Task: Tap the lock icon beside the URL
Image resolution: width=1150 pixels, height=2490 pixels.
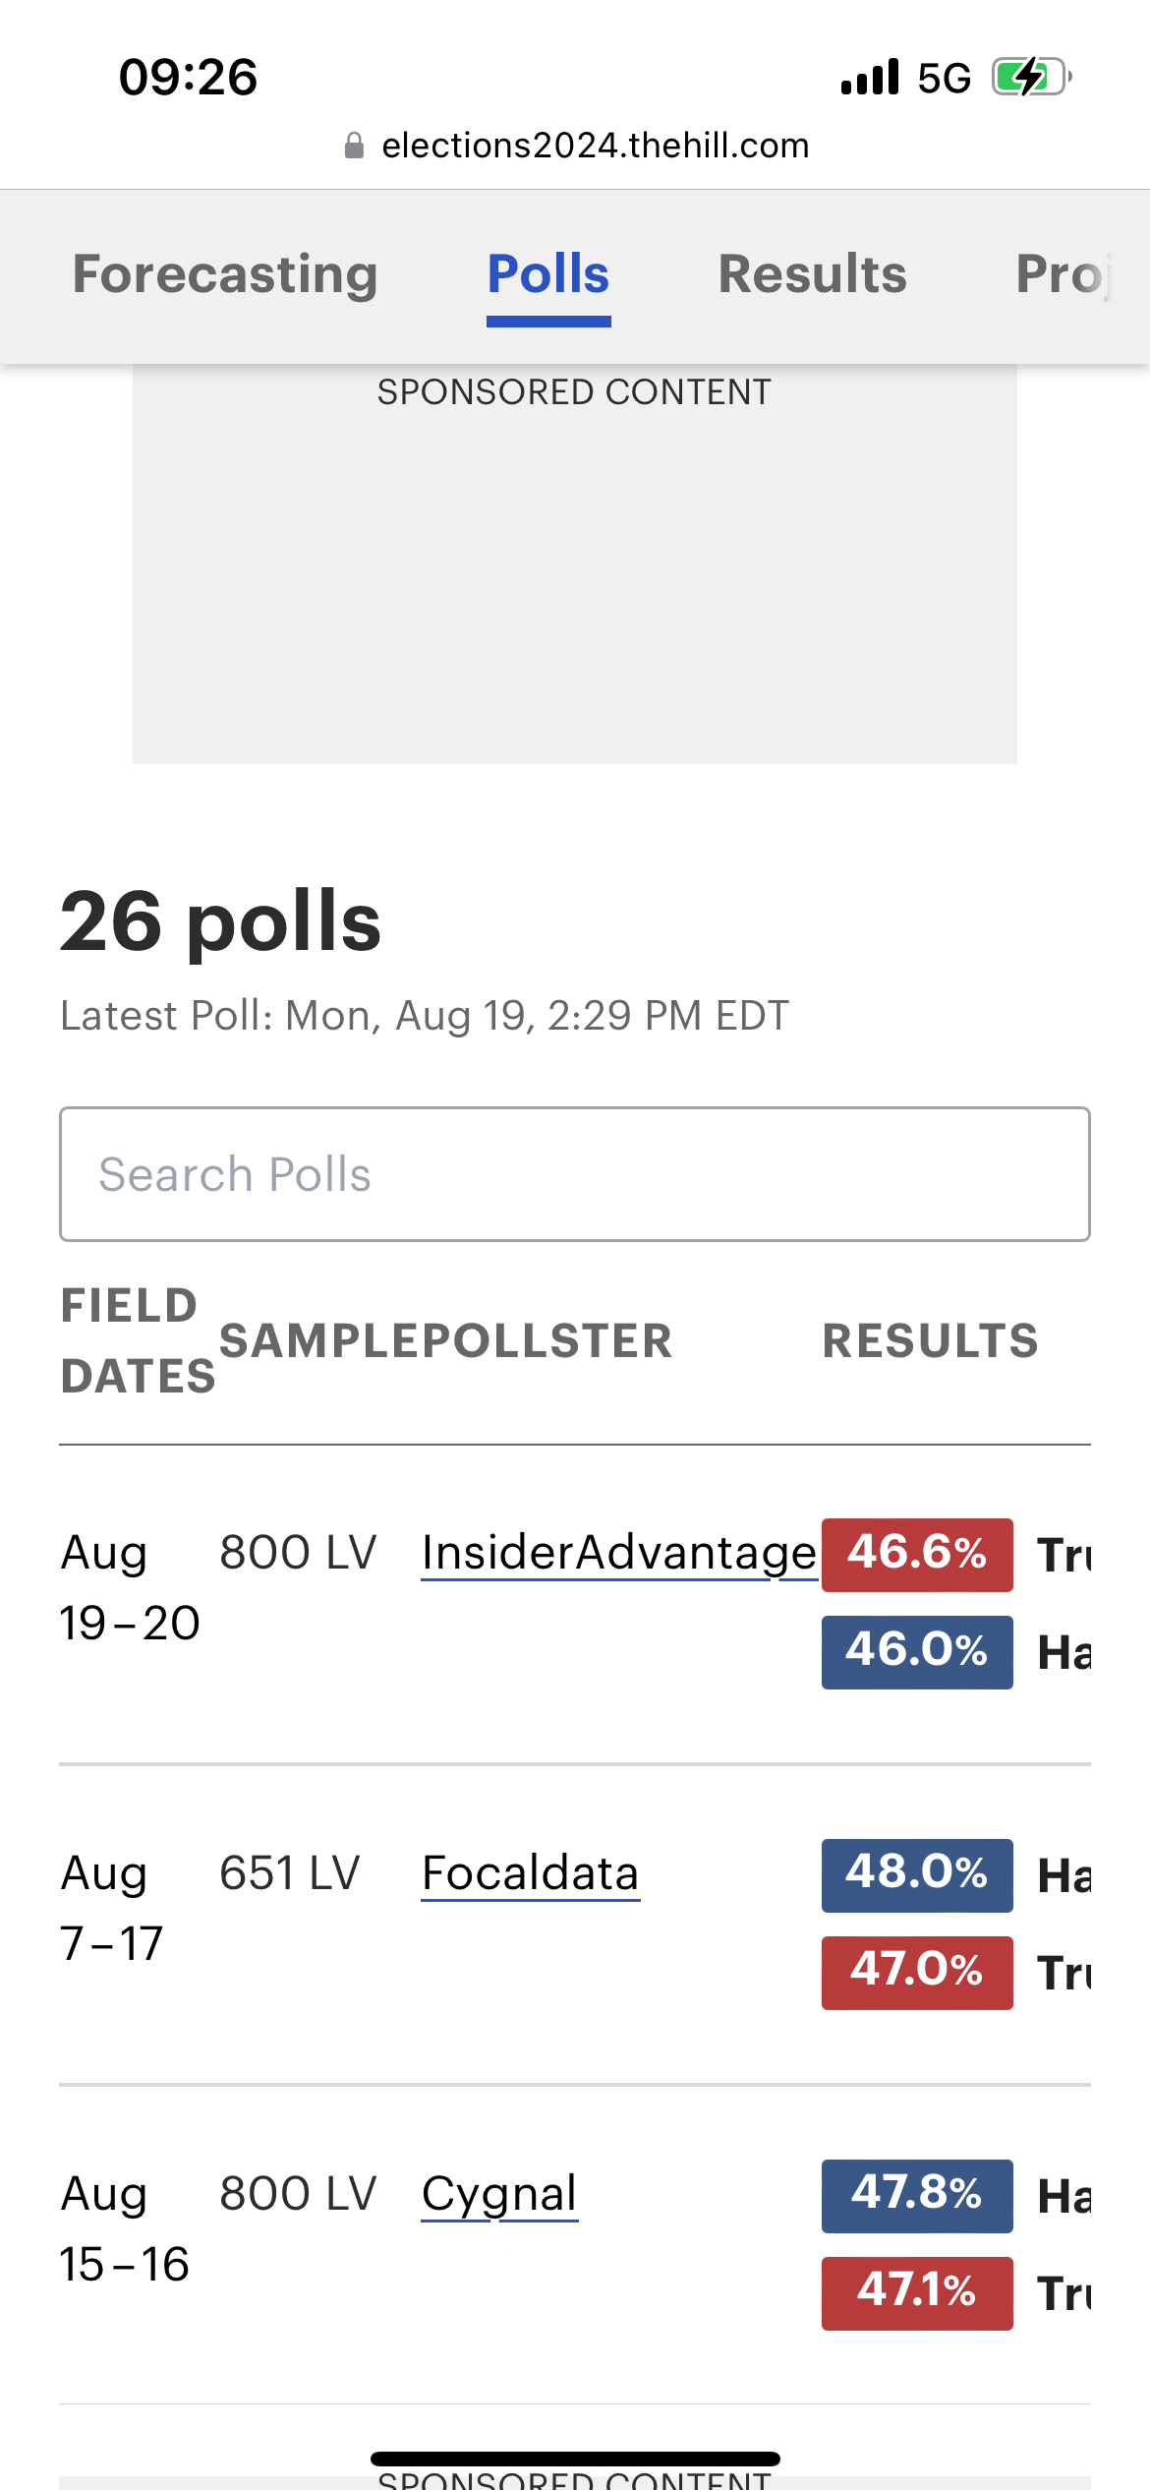Action: 354,147
